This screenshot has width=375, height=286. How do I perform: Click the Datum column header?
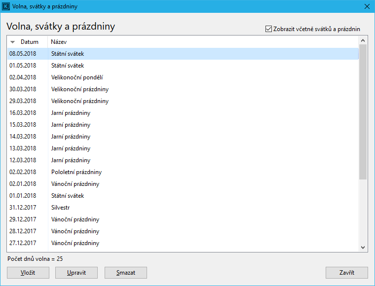point(29,42)
